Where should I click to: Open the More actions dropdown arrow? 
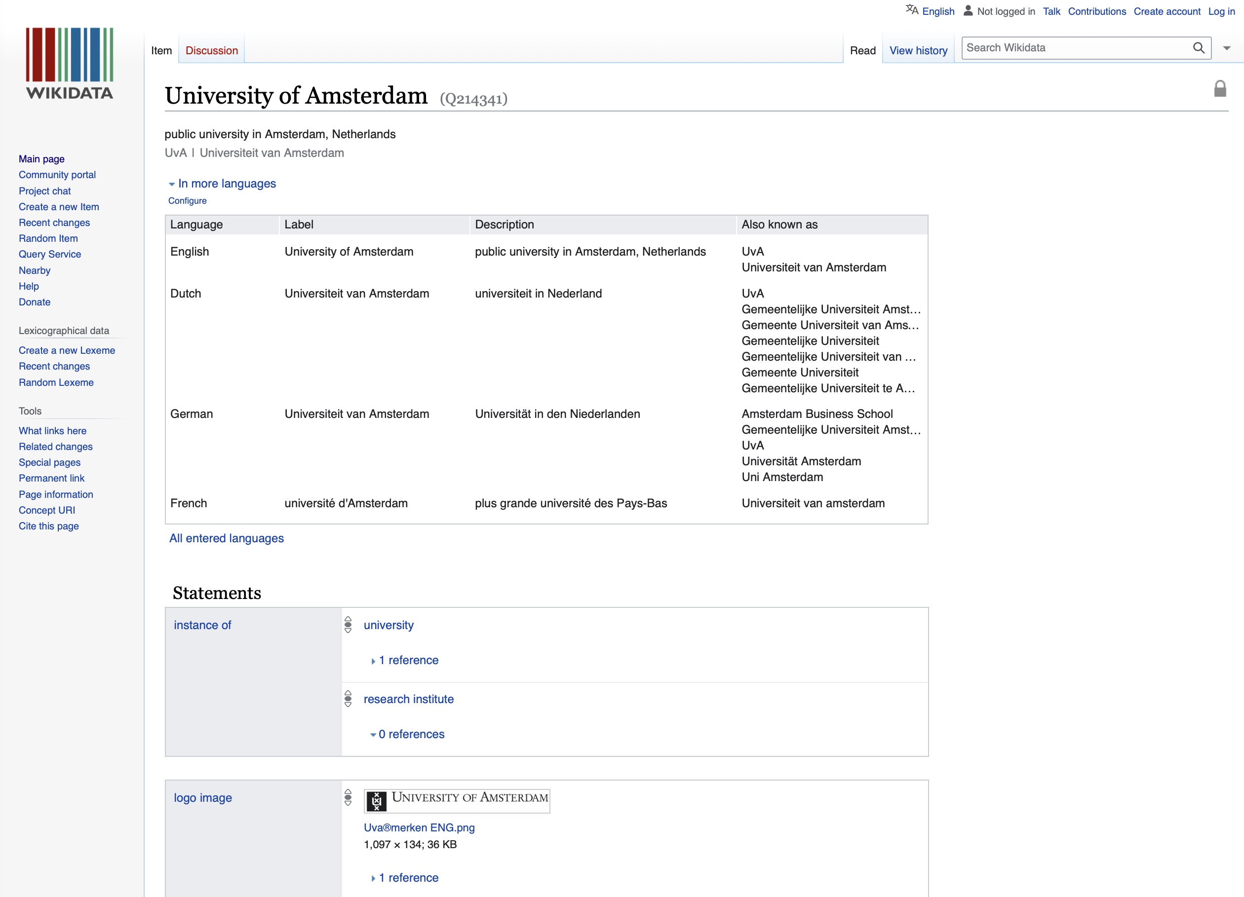[1227, 48]
